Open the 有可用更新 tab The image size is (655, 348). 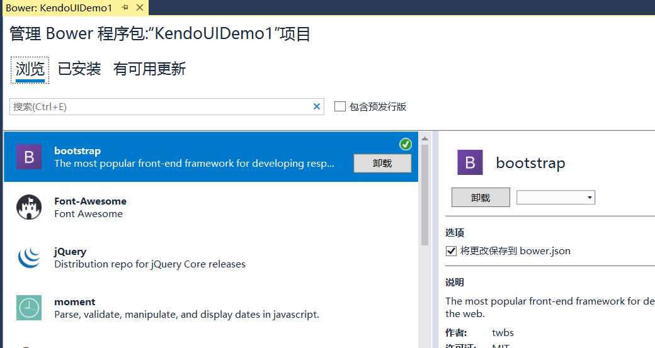pos(149,69)
